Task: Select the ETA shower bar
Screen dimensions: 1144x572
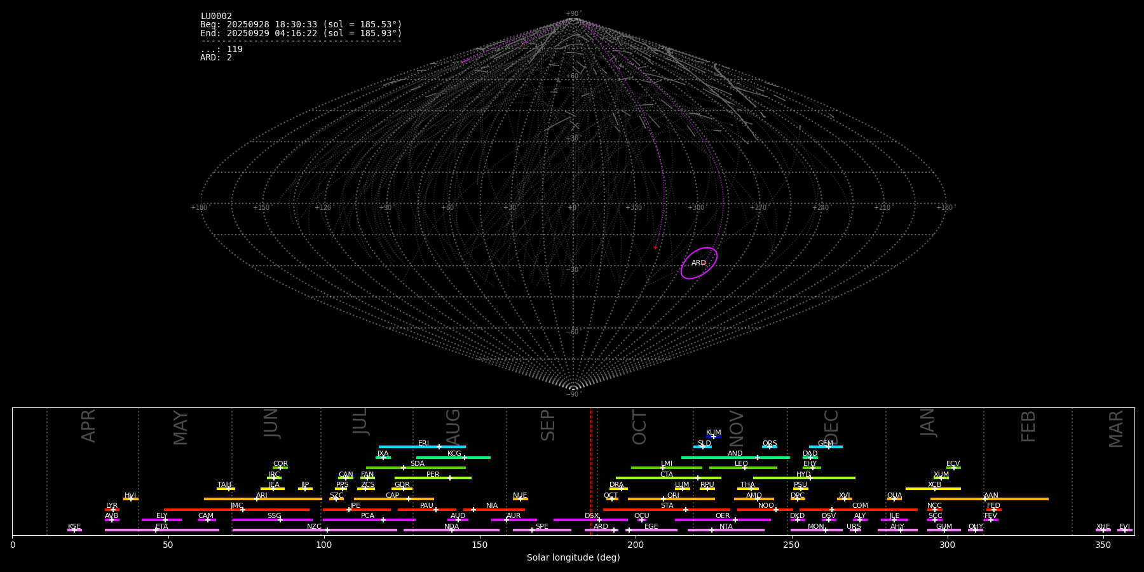Action: [162, 530]
